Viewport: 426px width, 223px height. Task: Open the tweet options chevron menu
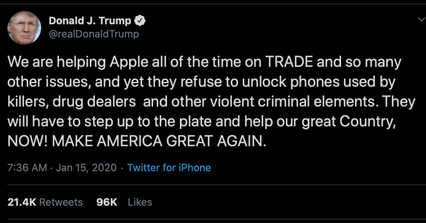(422, 20)
